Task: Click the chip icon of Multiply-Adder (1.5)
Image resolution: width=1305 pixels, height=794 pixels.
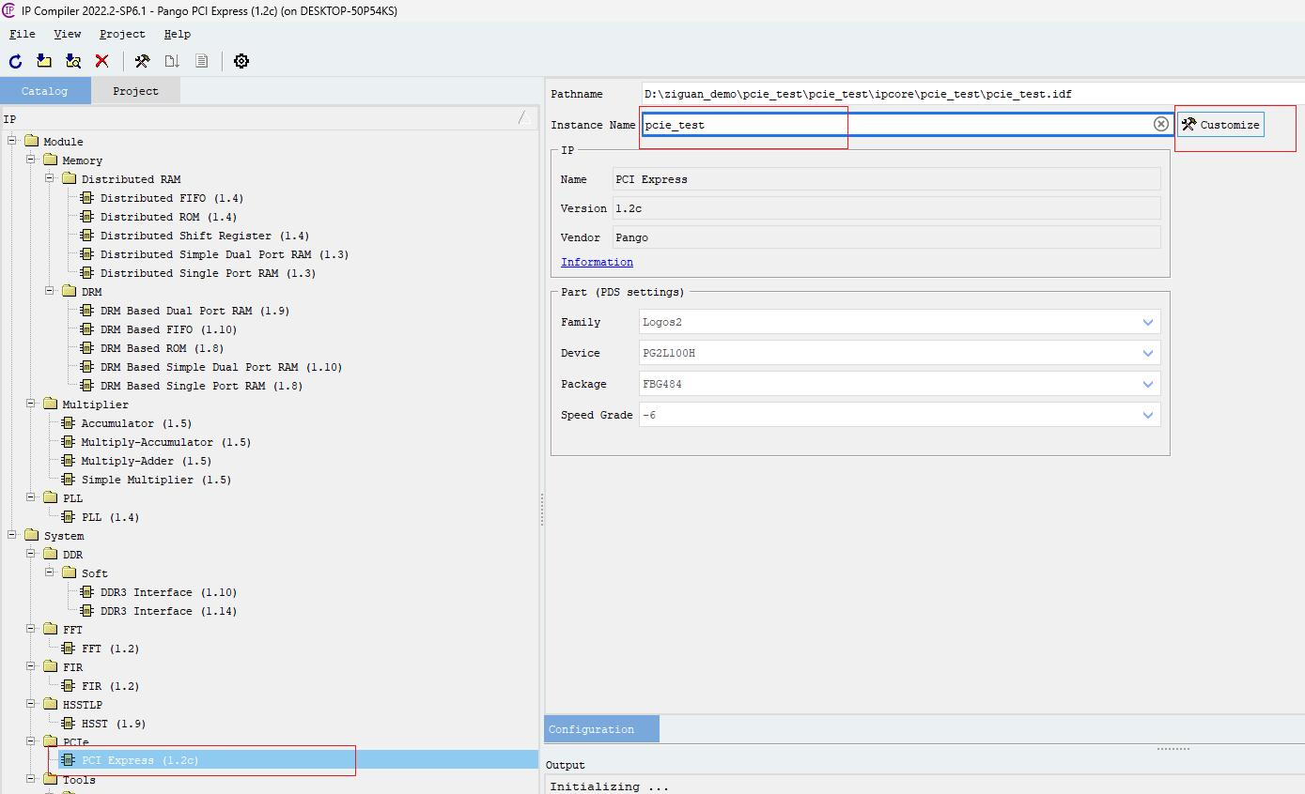Action: (x=68, y=461)
